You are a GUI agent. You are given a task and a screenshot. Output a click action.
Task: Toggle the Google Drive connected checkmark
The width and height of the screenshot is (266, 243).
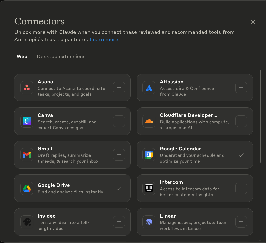[x=119, y=188]
